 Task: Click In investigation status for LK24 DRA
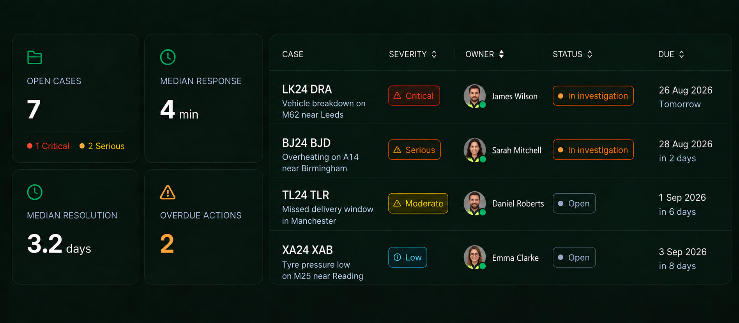[593, 96]
